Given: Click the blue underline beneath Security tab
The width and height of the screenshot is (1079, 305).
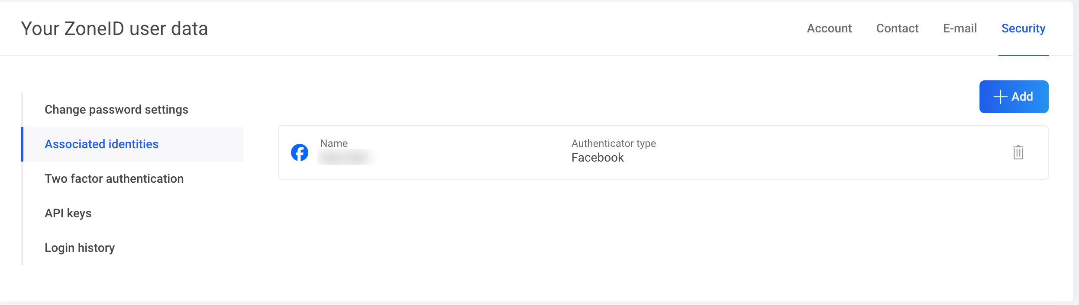Looking at the screenshot, I should click(1023, 55).
